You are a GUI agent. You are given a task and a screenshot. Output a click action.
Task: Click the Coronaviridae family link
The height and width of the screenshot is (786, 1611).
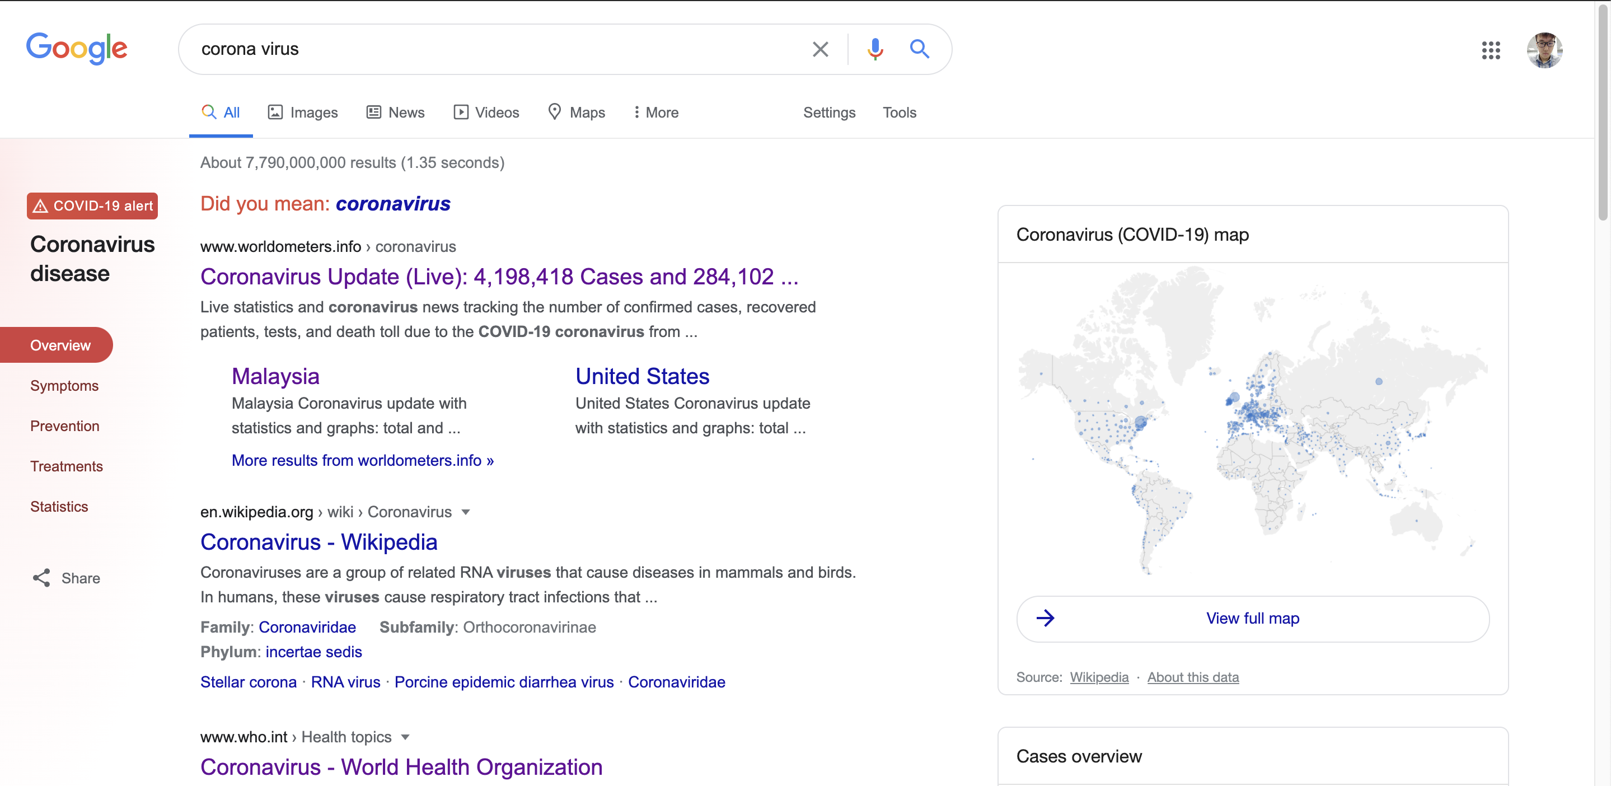(307, 627)
